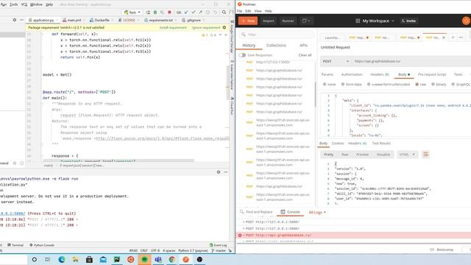Image resolution: width=471 pixels, height=265 pixels.
Task: Open the Terminal tool window in PyCharm
Action: 15,245
